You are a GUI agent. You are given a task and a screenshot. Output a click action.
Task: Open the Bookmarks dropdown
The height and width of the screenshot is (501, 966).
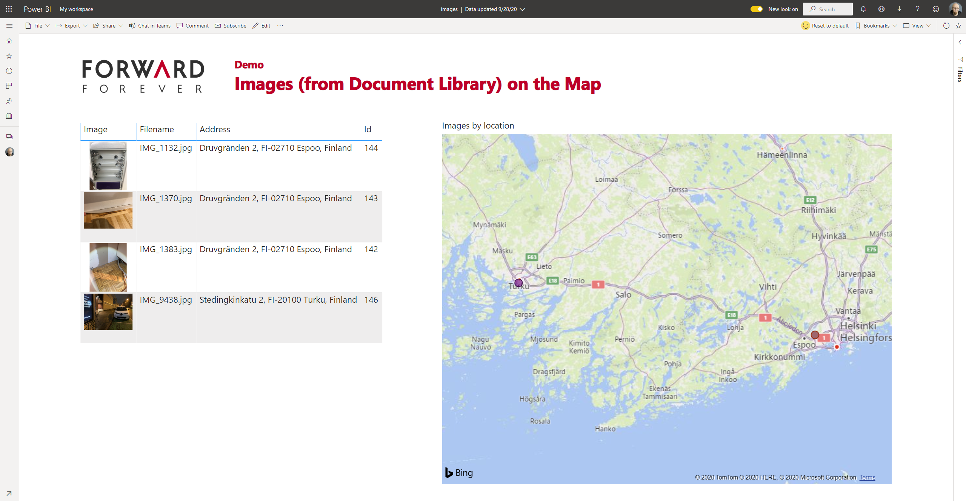pos(876,26)
